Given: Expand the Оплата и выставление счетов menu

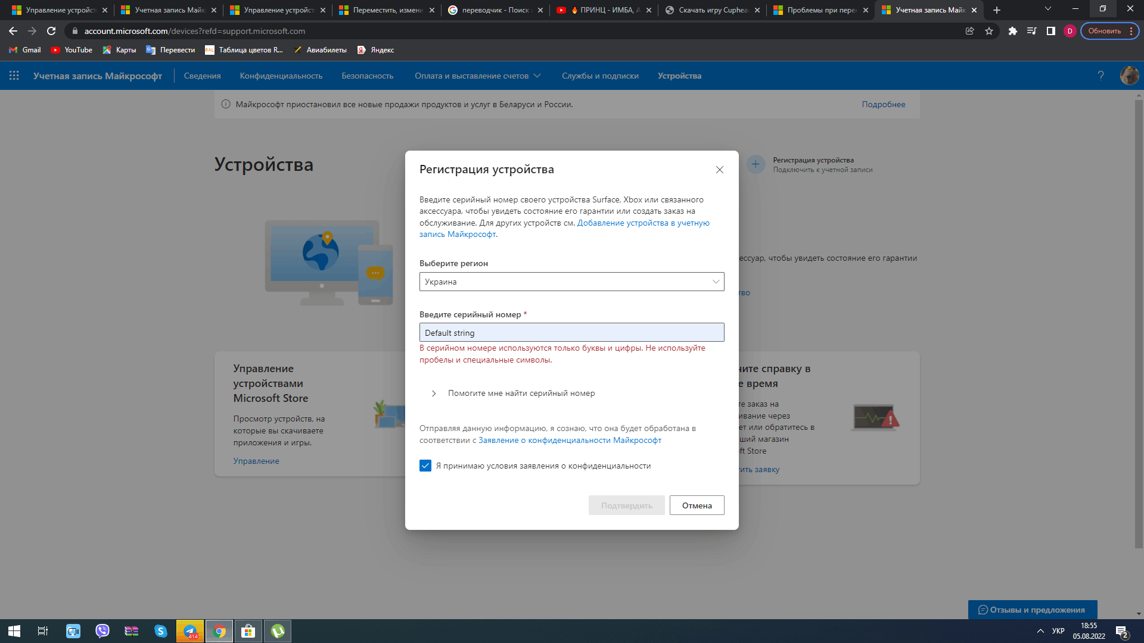Looking at the screenshot, I should 477,76.
